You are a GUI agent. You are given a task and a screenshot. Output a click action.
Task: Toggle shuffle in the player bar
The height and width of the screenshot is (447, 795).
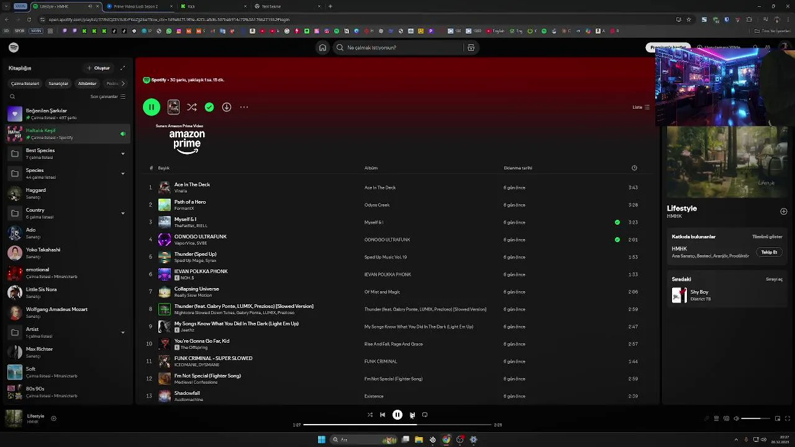click(370, 415)
